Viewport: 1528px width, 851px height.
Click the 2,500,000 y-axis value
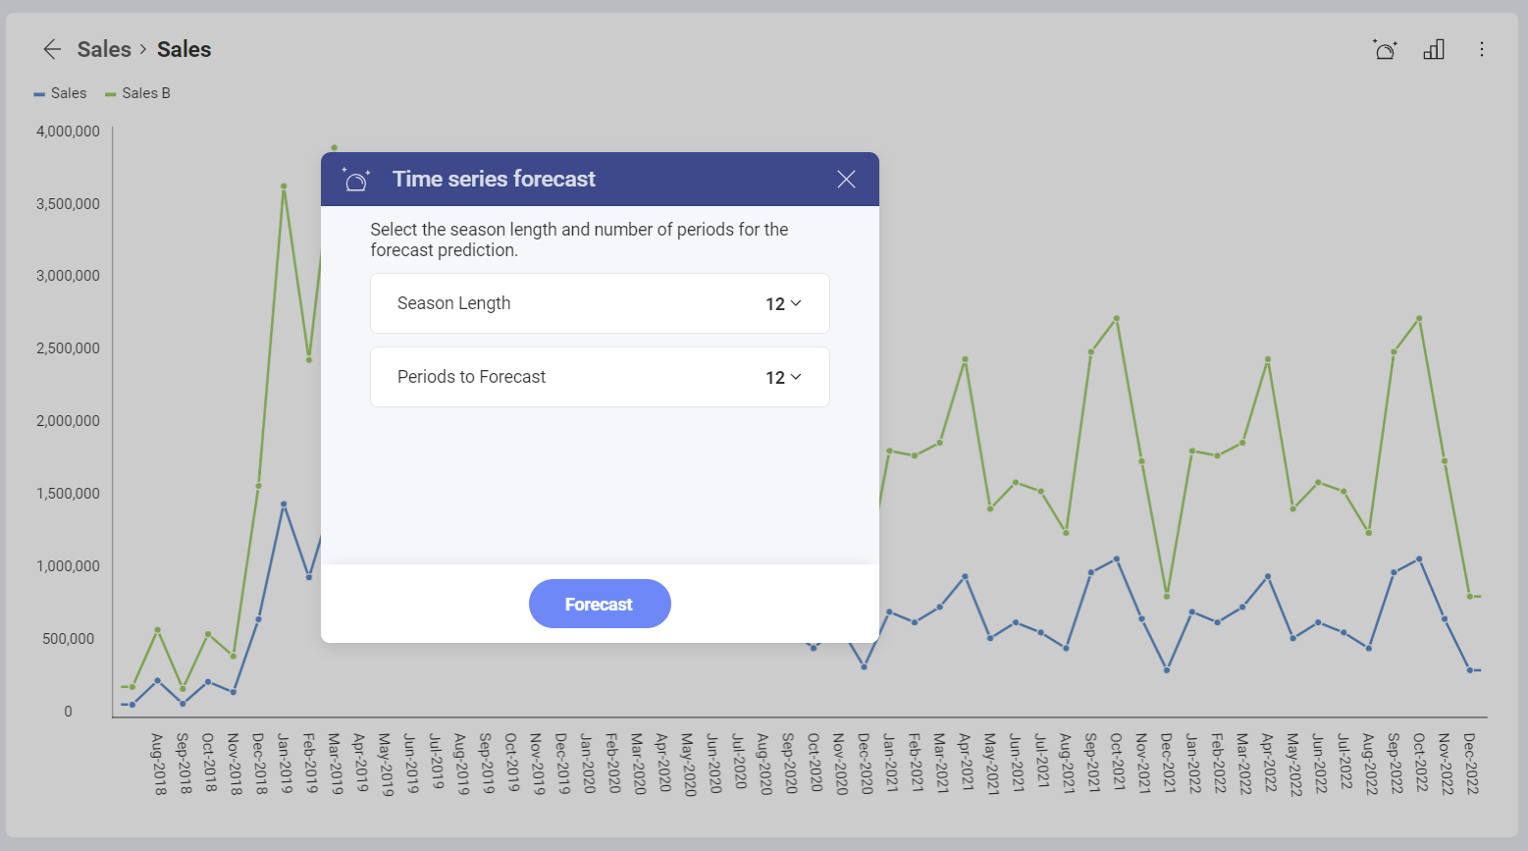coord(68,348)
